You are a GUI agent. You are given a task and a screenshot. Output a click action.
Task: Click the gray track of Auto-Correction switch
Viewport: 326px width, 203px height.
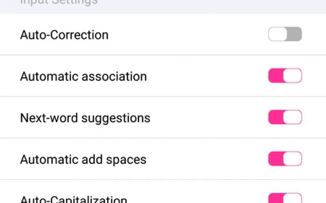click(294, 34)
